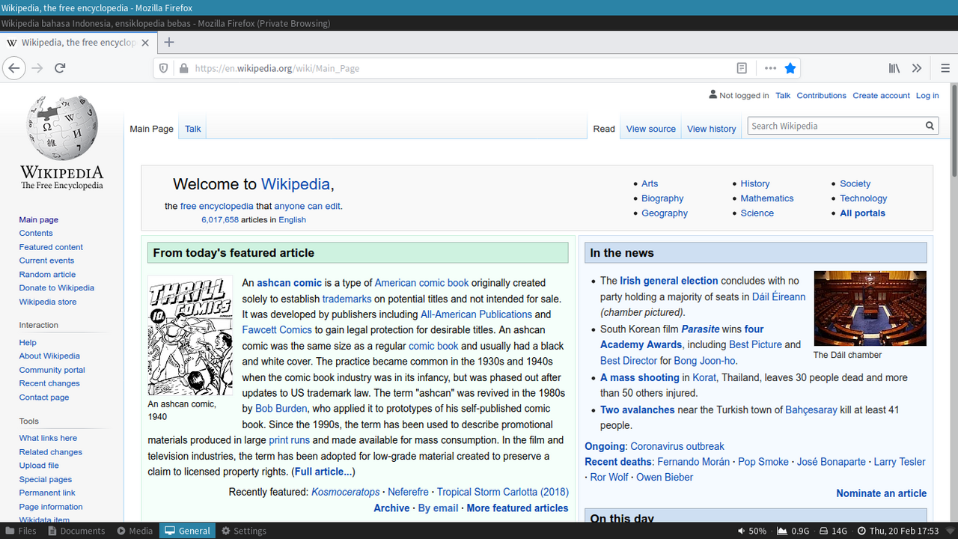Click the not-logged-in user icon
Viewport: 958px width, 539px height.
713,95
